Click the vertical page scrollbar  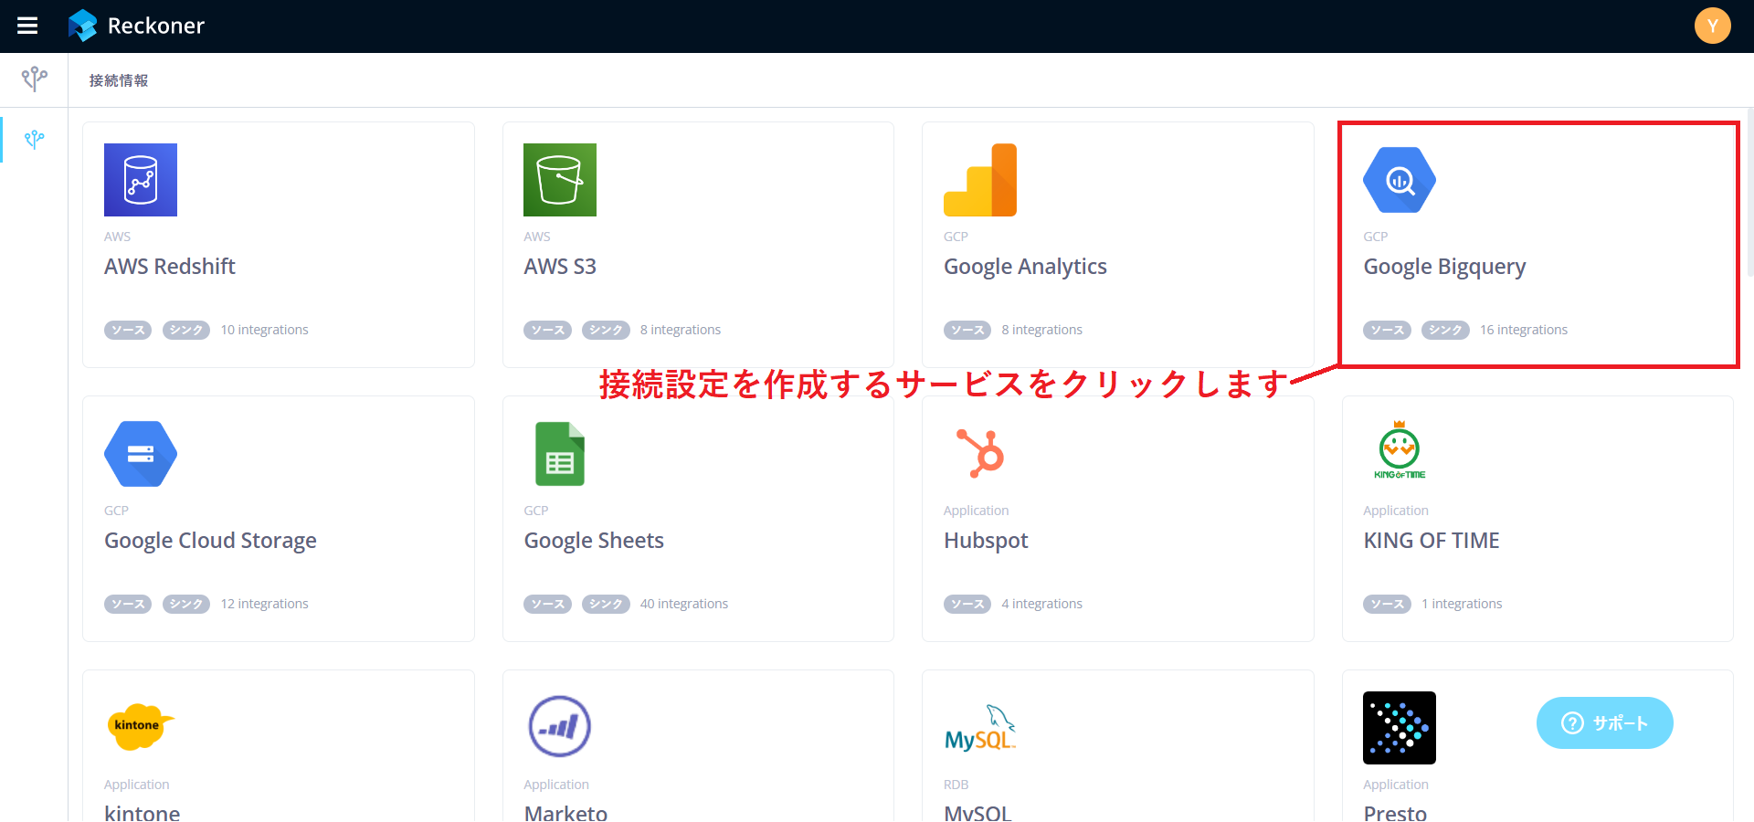(x=1749, y=192)
